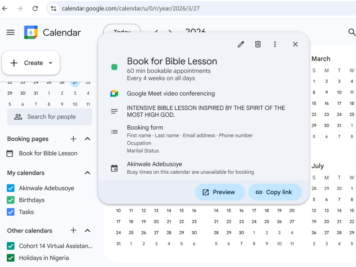Click the Booking form heading in popup

point(145,127)
